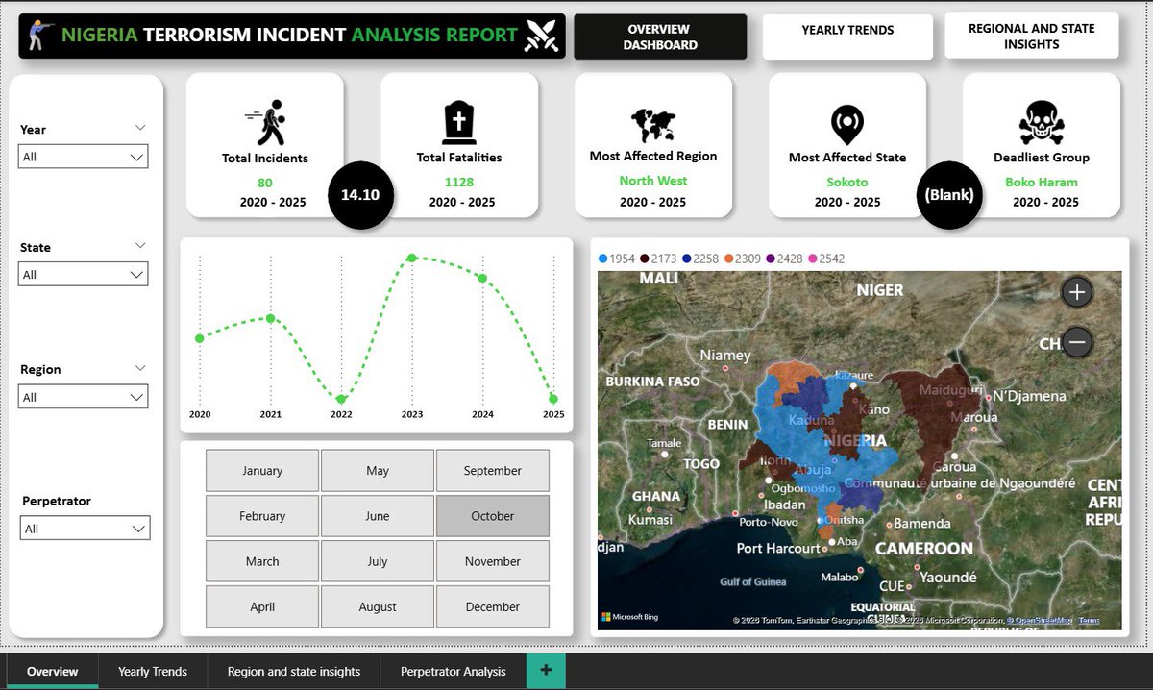Click the crossed swords header icon
Screen dimensions: 1153x690
coord(541,36)
